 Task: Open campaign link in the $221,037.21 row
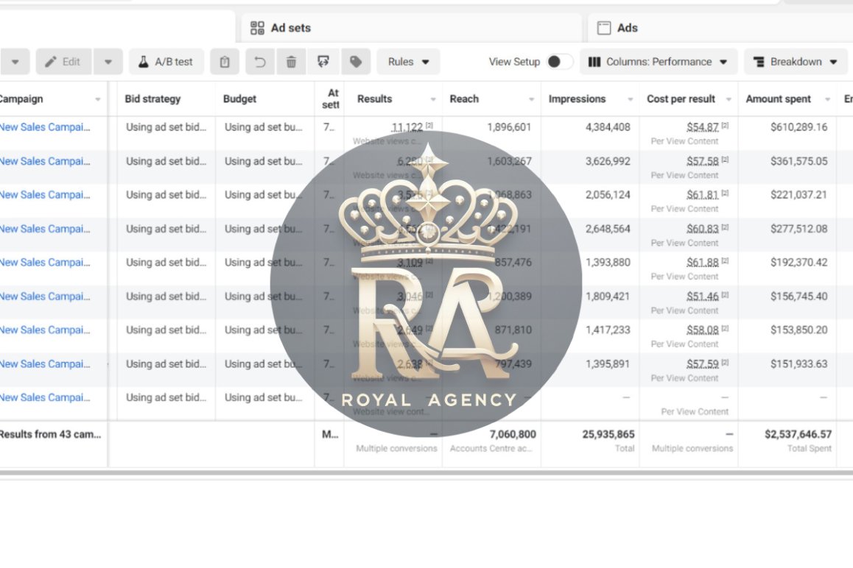pyautogui.click(x=45, y=194)
